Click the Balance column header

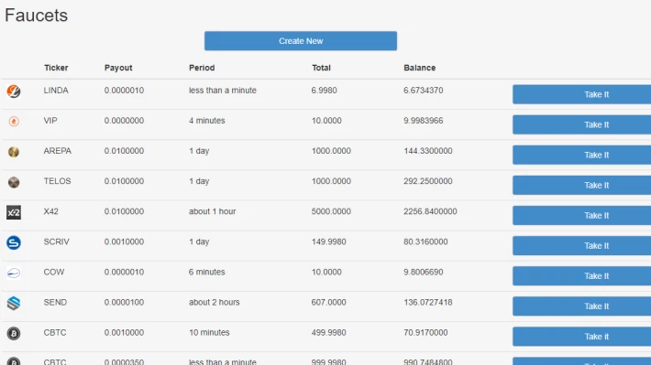419,68
